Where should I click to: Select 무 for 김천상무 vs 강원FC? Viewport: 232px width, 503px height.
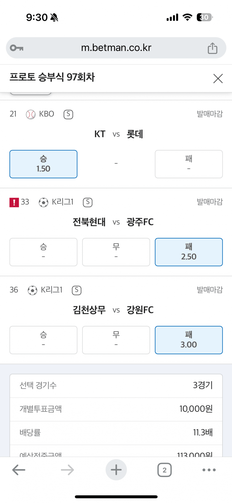pyautogui.click(x=116, y=340)
